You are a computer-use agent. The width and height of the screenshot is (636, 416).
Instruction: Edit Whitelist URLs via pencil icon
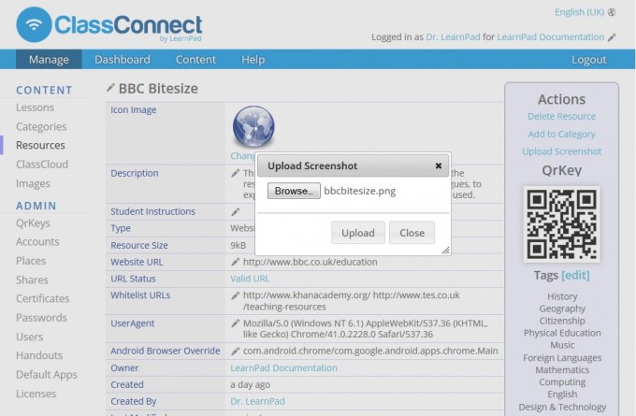coord(236,295)
